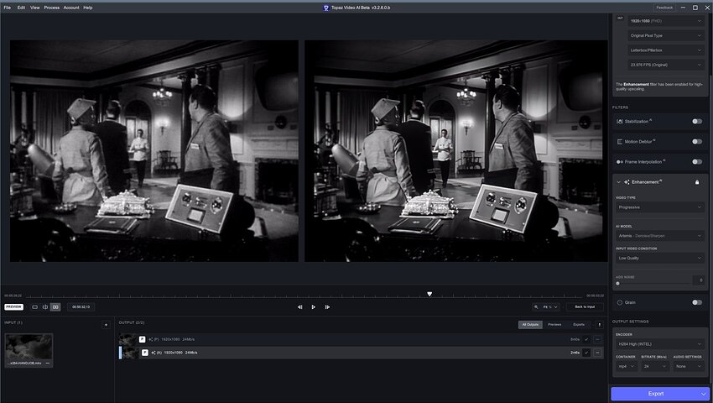Click the PREVIEW button

(x=13, y=307)
